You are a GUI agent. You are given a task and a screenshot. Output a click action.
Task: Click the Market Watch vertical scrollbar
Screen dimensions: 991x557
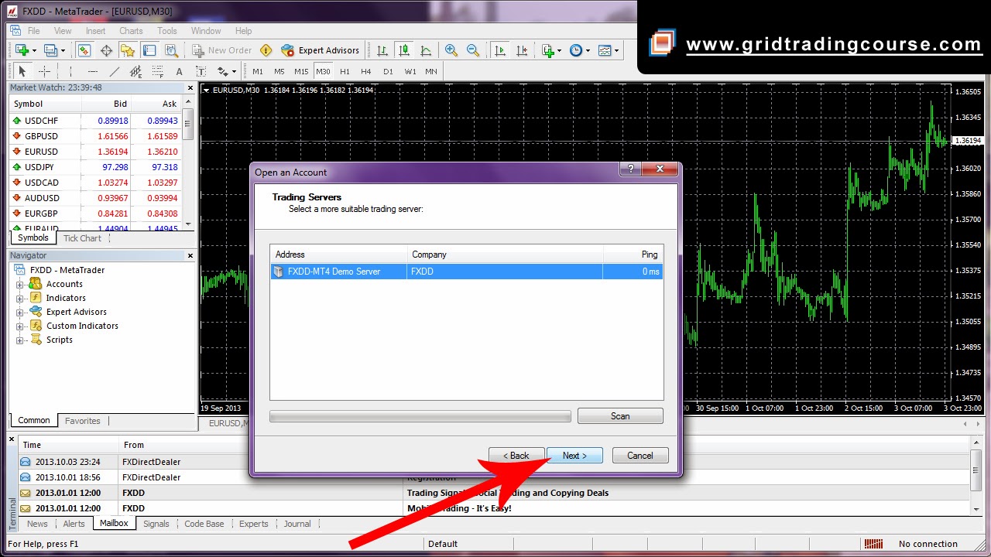click(188, 162)
